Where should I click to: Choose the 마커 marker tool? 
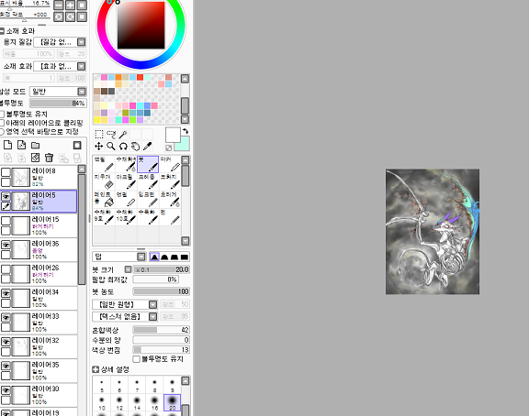(171, 164)
